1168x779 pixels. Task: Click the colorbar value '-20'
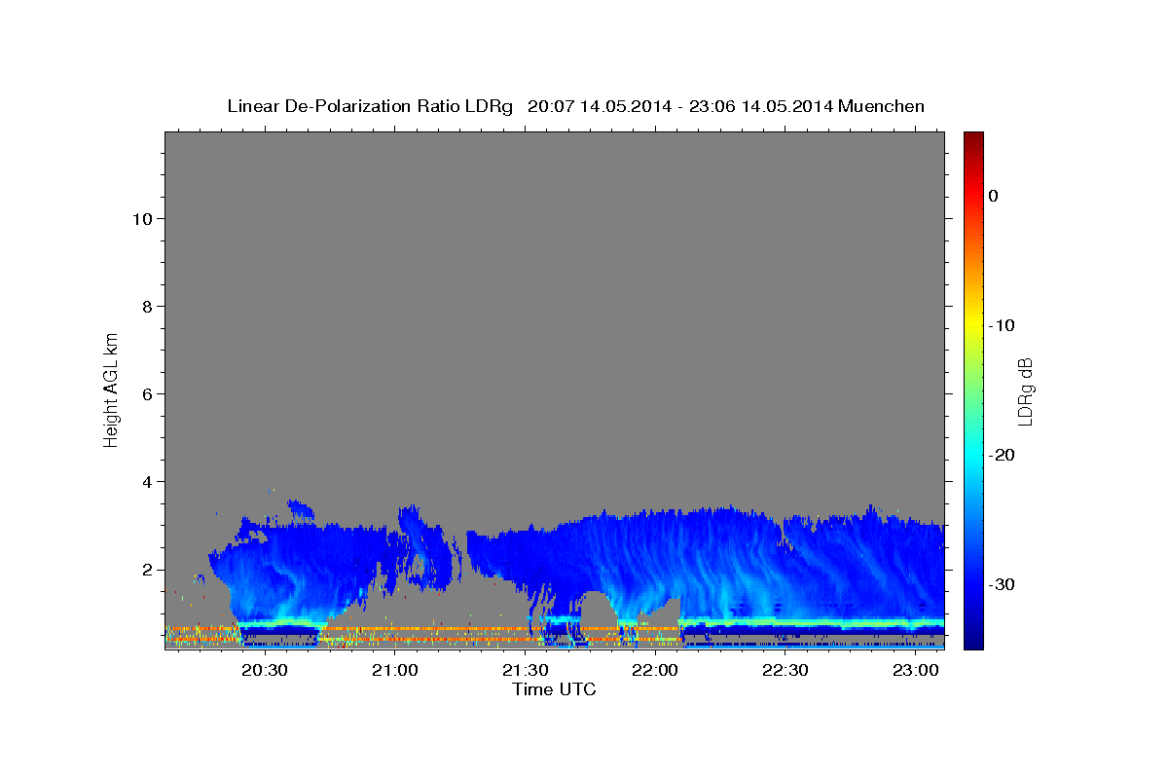(1003, 455)
